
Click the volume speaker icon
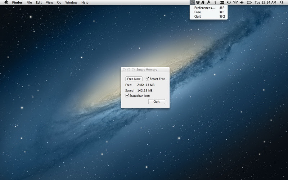tap(242, 3)
